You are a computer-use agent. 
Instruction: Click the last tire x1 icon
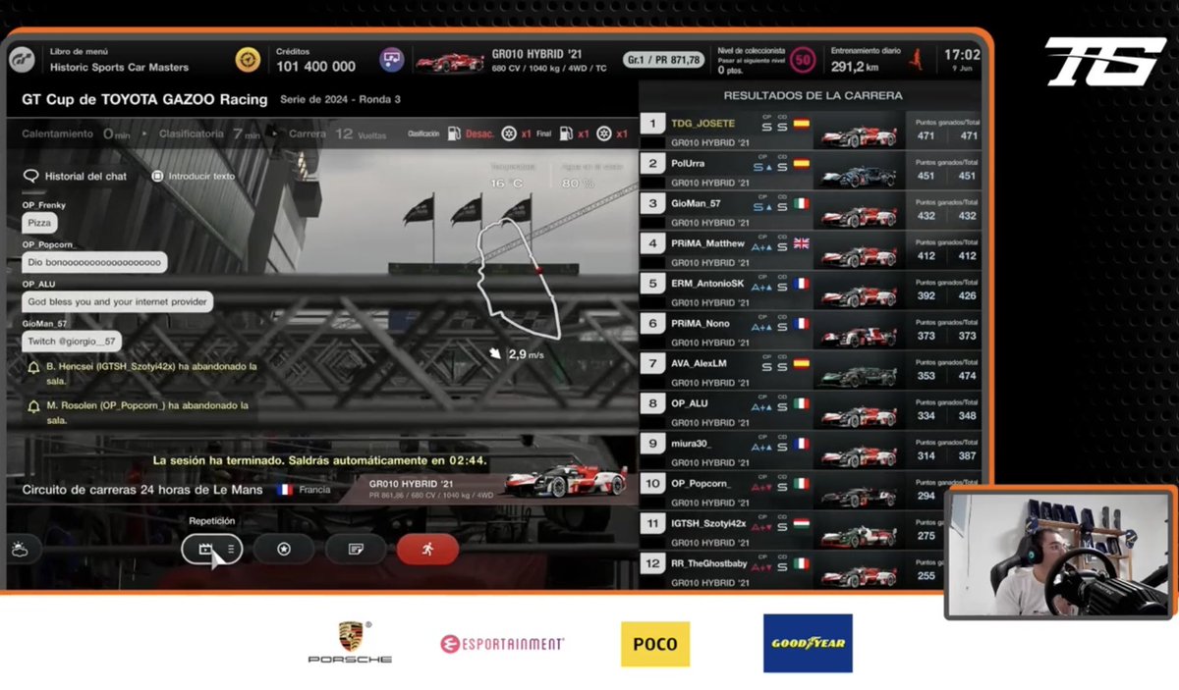tap(605, 133)
